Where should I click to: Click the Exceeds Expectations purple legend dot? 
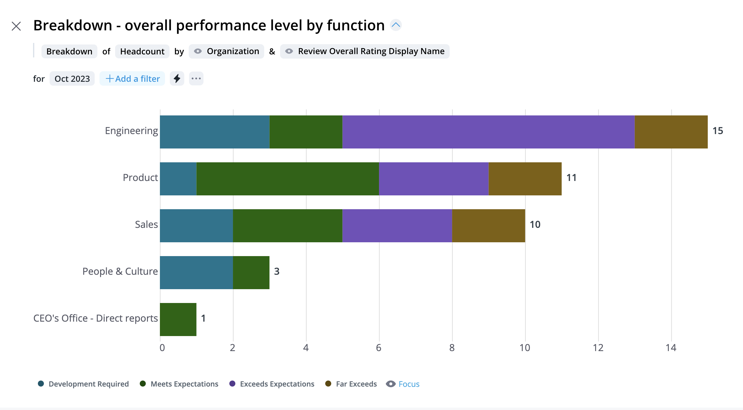(232, 384)
